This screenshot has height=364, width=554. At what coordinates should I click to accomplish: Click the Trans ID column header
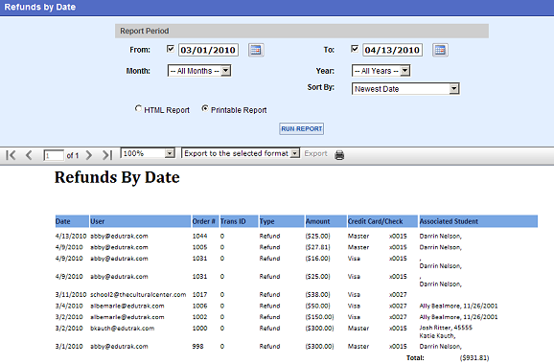[x=239, y=221]
